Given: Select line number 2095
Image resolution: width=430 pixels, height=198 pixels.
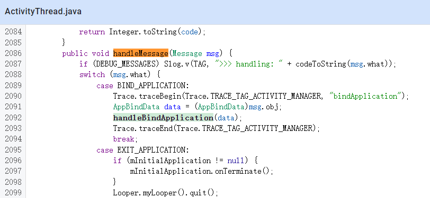Looking at the screenshot, I should pos(13,150).
